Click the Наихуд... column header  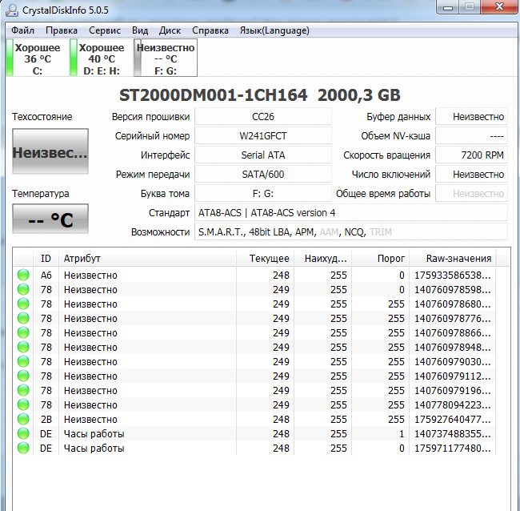click(x=322, y=259)
